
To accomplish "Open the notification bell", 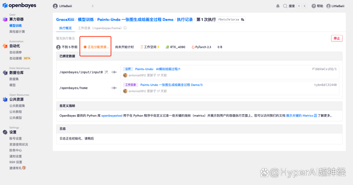I will tap(278, 6).
